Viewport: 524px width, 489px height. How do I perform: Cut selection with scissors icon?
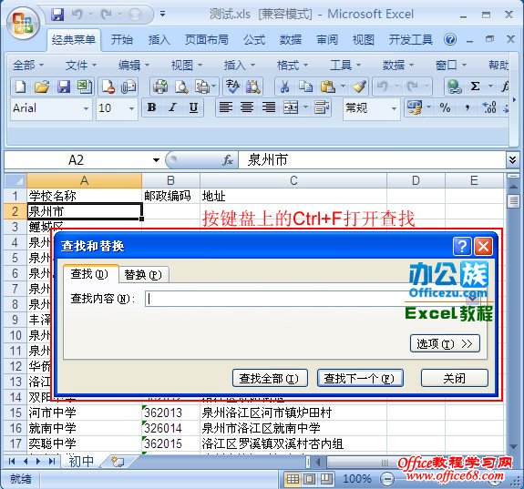coord(284,87)
